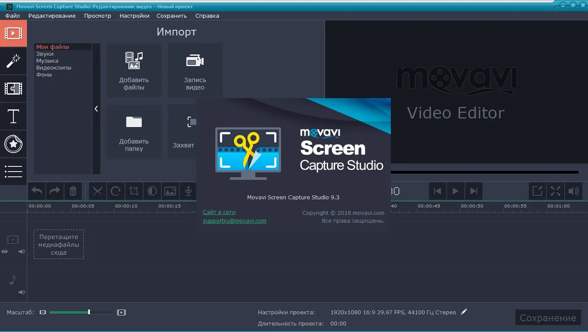Adjust the timeline Масштаб zoom slider
This screenshot has height=332, width=588.
click(x=81, y=312)
